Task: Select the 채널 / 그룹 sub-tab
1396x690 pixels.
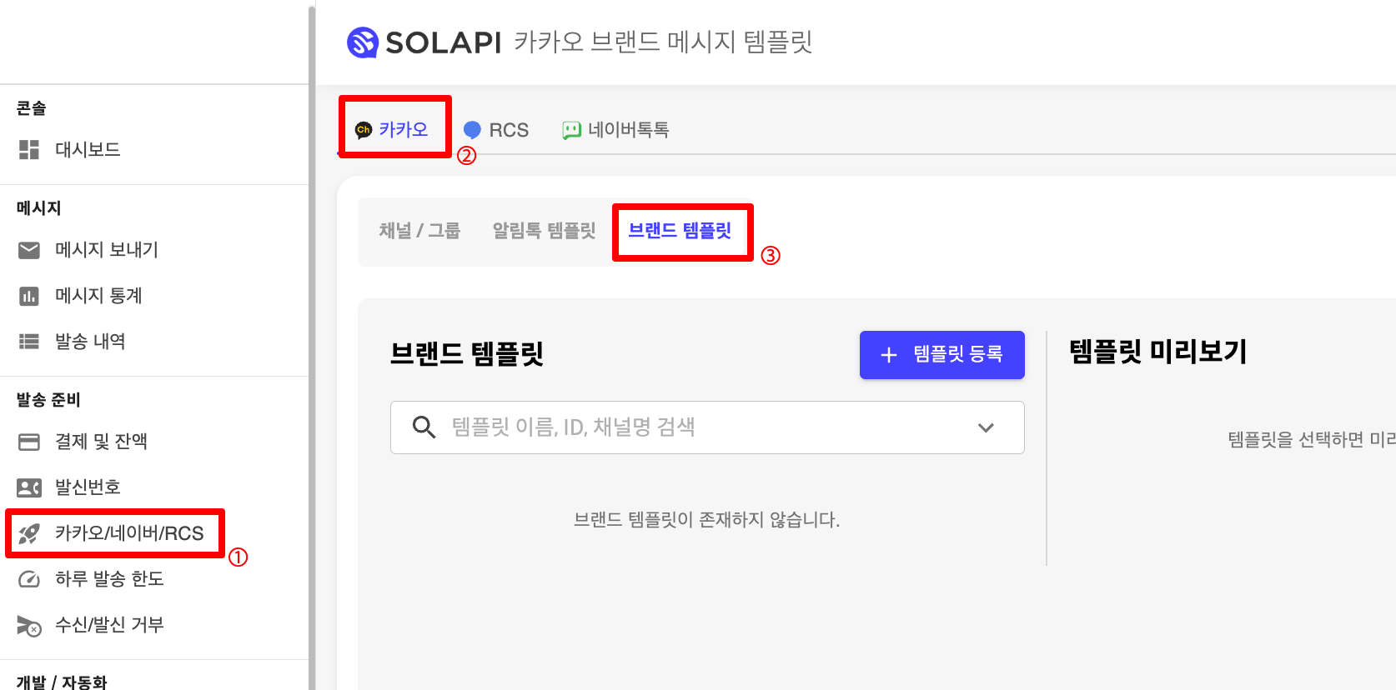Action: coord(419,231)
